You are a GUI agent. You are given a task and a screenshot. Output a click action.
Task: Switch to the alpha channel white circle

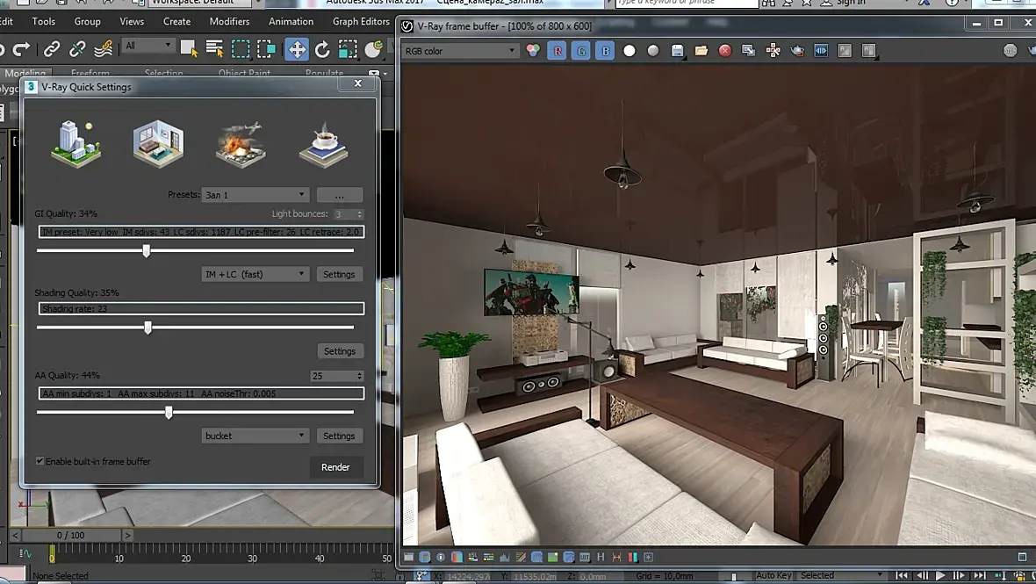(x=629, y=51)
